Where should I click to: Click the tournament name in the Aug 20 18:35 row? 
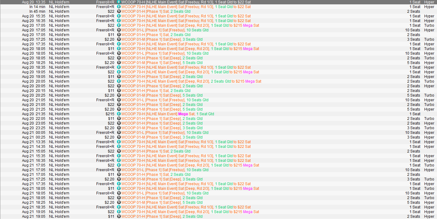click(x=186, y=67)
